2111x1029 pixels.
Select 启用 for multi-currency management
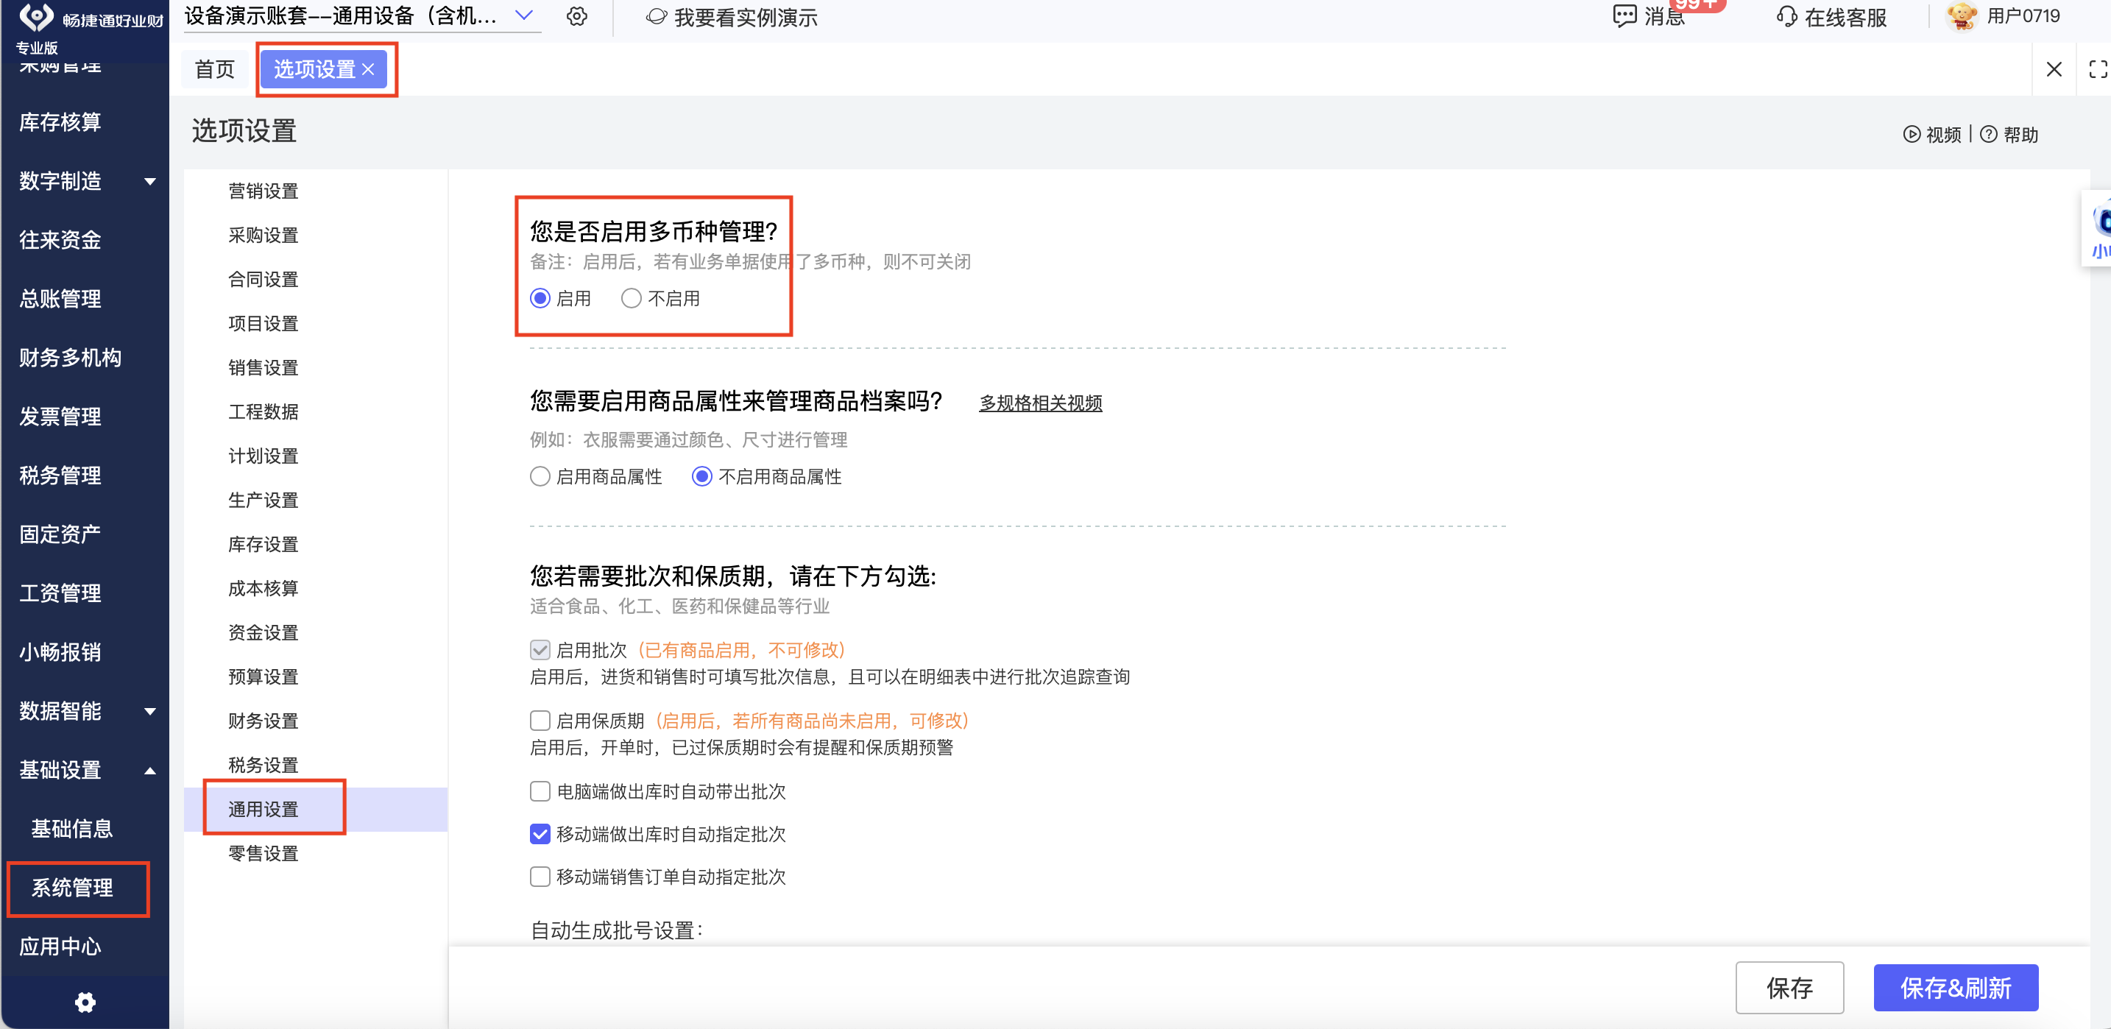click(540, 298)
